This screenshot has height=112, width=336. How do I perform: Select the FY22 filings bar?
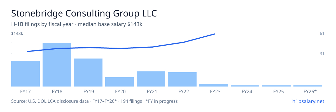tap(182, 79)
